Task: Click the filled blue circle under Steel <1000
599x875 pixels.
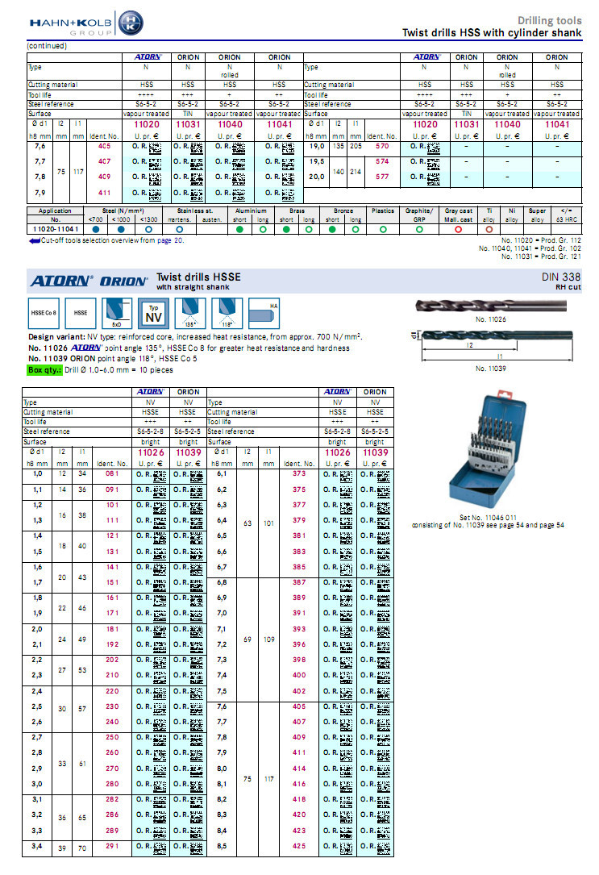Action: click(x=121, y=229)
